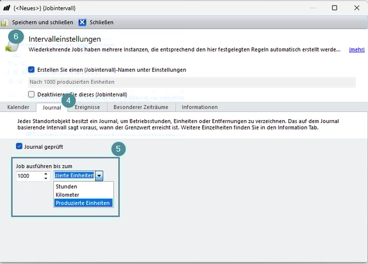Open the (mehr) link
Viewport: 368px width, 264px height.
(x=356, y=49)
